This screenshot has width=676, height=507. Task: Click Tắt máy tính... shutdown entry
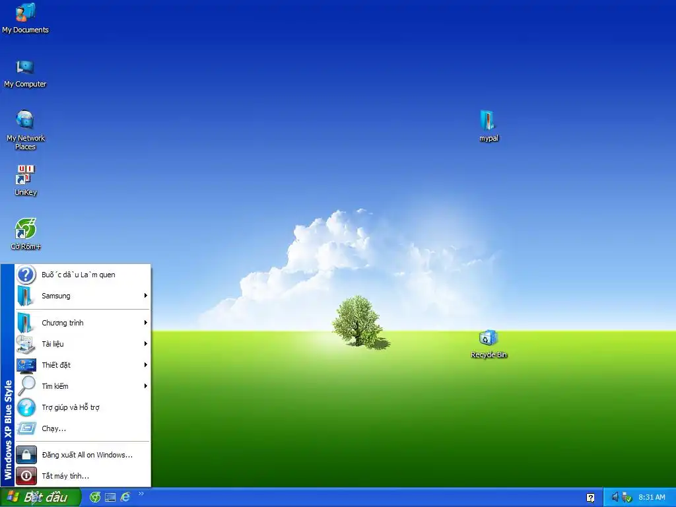point(83,476)
